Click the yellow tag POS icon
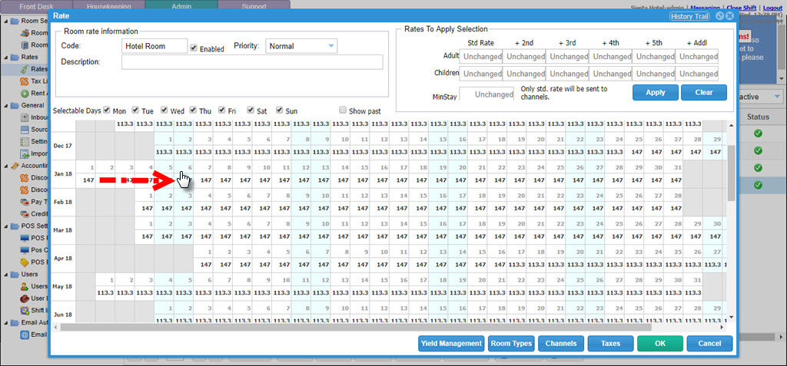Screen dimensions: 787x366 coord(24,262)
